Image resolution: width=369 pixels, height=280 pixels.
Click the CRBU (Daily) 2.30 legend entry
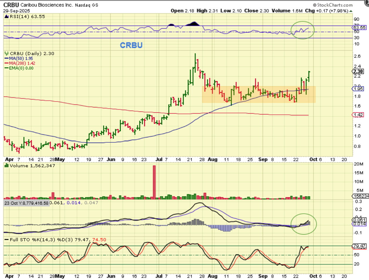(x=32, y=53)
